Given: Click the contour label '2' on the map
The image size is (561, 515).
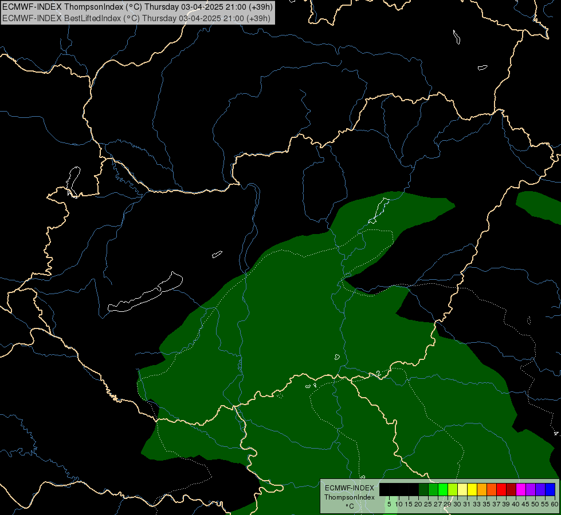Looking at the screenshot, I should (379, 374).
